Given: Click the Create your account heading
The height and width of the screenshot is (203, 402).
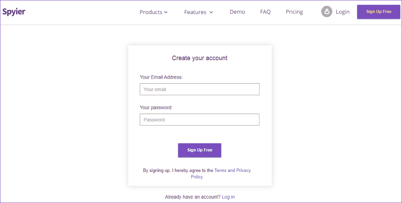Looking at the screenshot, I should click(200, 58).
